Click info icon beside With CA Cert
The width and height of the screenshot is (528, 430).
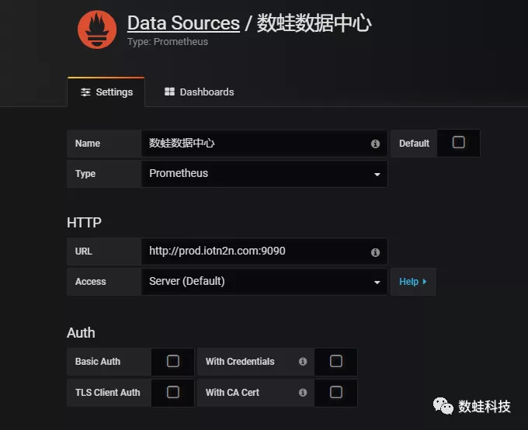pos(303,392)
